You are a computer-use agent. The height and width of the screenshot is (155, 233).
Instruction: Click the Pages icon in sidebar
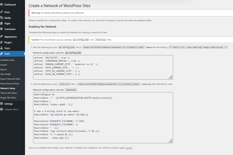tap(2, 23)
